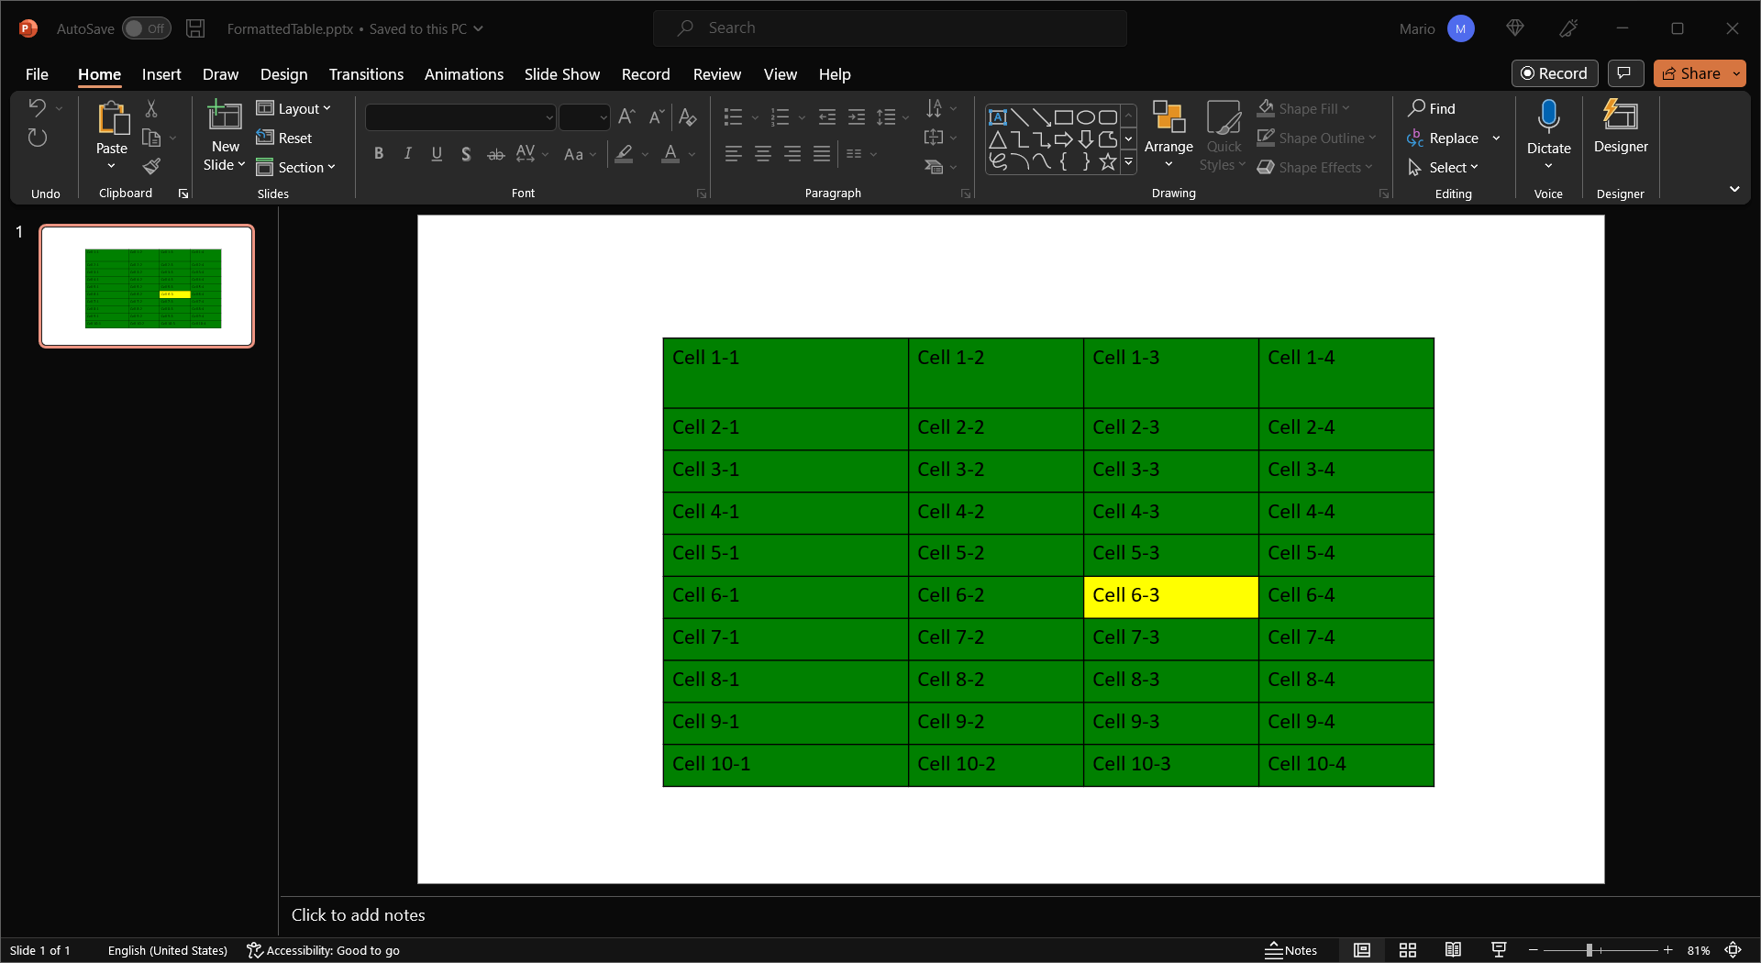Open the font name combo box

coord(460,117)
